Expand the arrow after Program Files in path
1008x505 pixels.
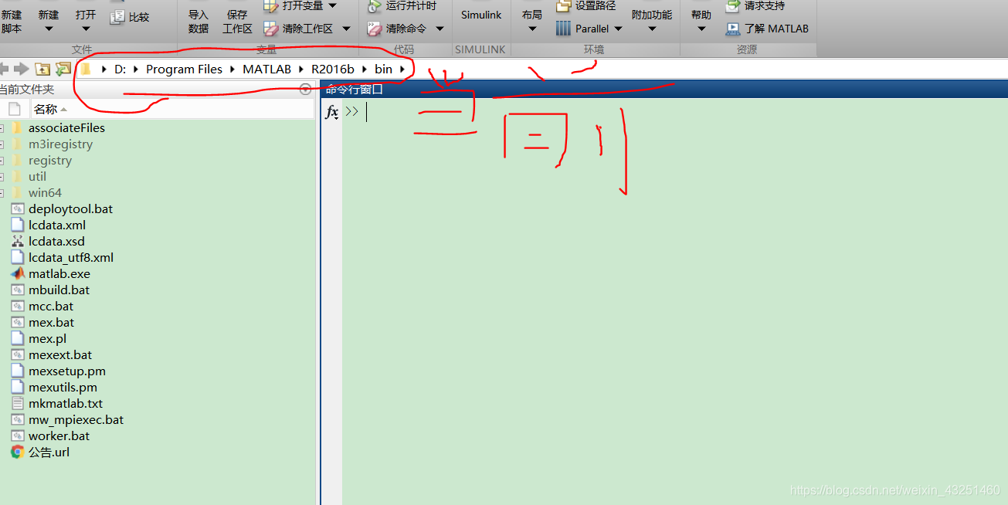pos(232,69)
